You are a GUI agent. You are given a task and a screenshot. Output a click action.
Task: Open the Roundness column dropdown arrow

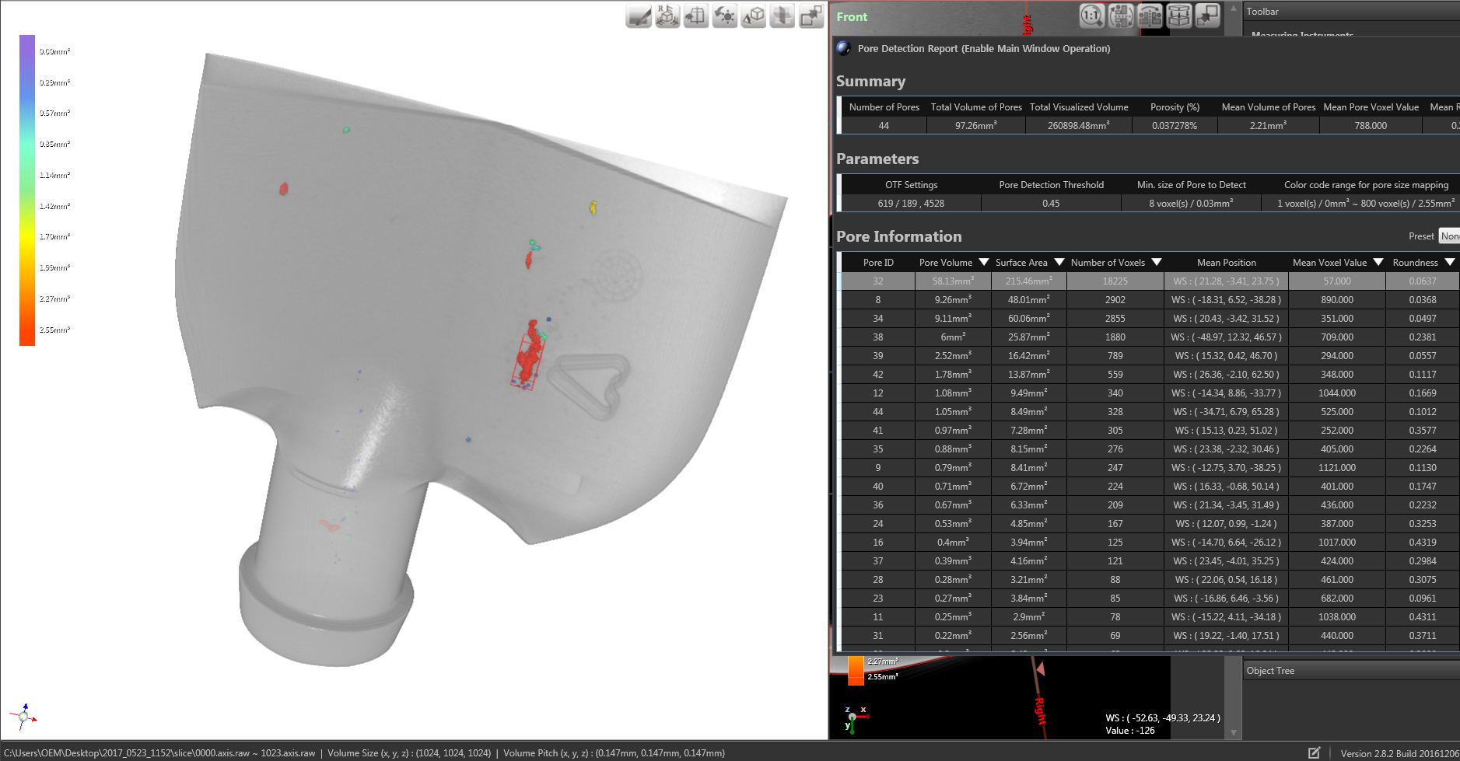pos(1449,263)
